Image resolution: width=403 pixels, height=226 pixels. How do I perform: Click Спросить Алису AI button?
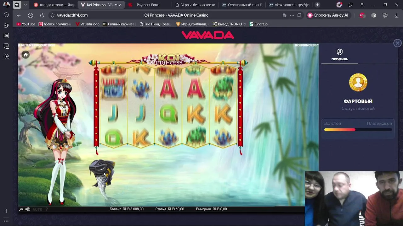pyautogui.click(x=328, y=15)
